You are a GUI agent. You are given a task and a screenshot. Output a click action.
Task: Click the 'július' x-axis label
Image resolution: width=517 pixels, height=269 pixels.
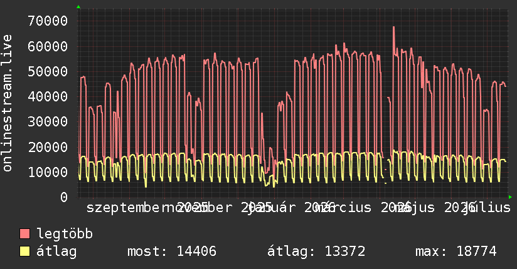pos(487,208)
